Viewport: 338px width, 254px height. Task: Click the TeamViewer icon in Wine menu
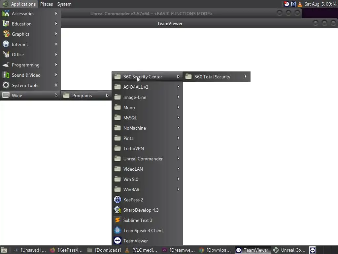118,241
